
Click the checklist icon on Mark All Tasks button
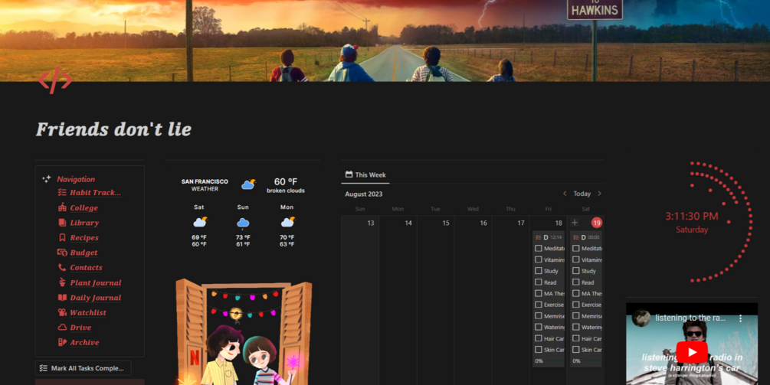click(x=43, y=368)
